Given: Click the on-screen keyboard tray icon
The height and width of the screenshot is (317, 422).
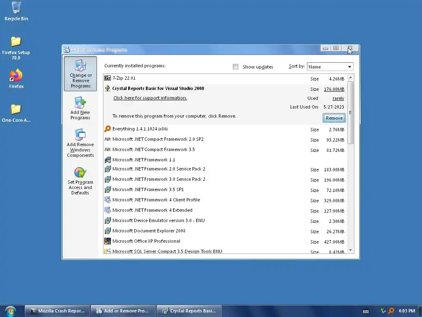Looking at the screenshot, I should click(x=366, y=311).
